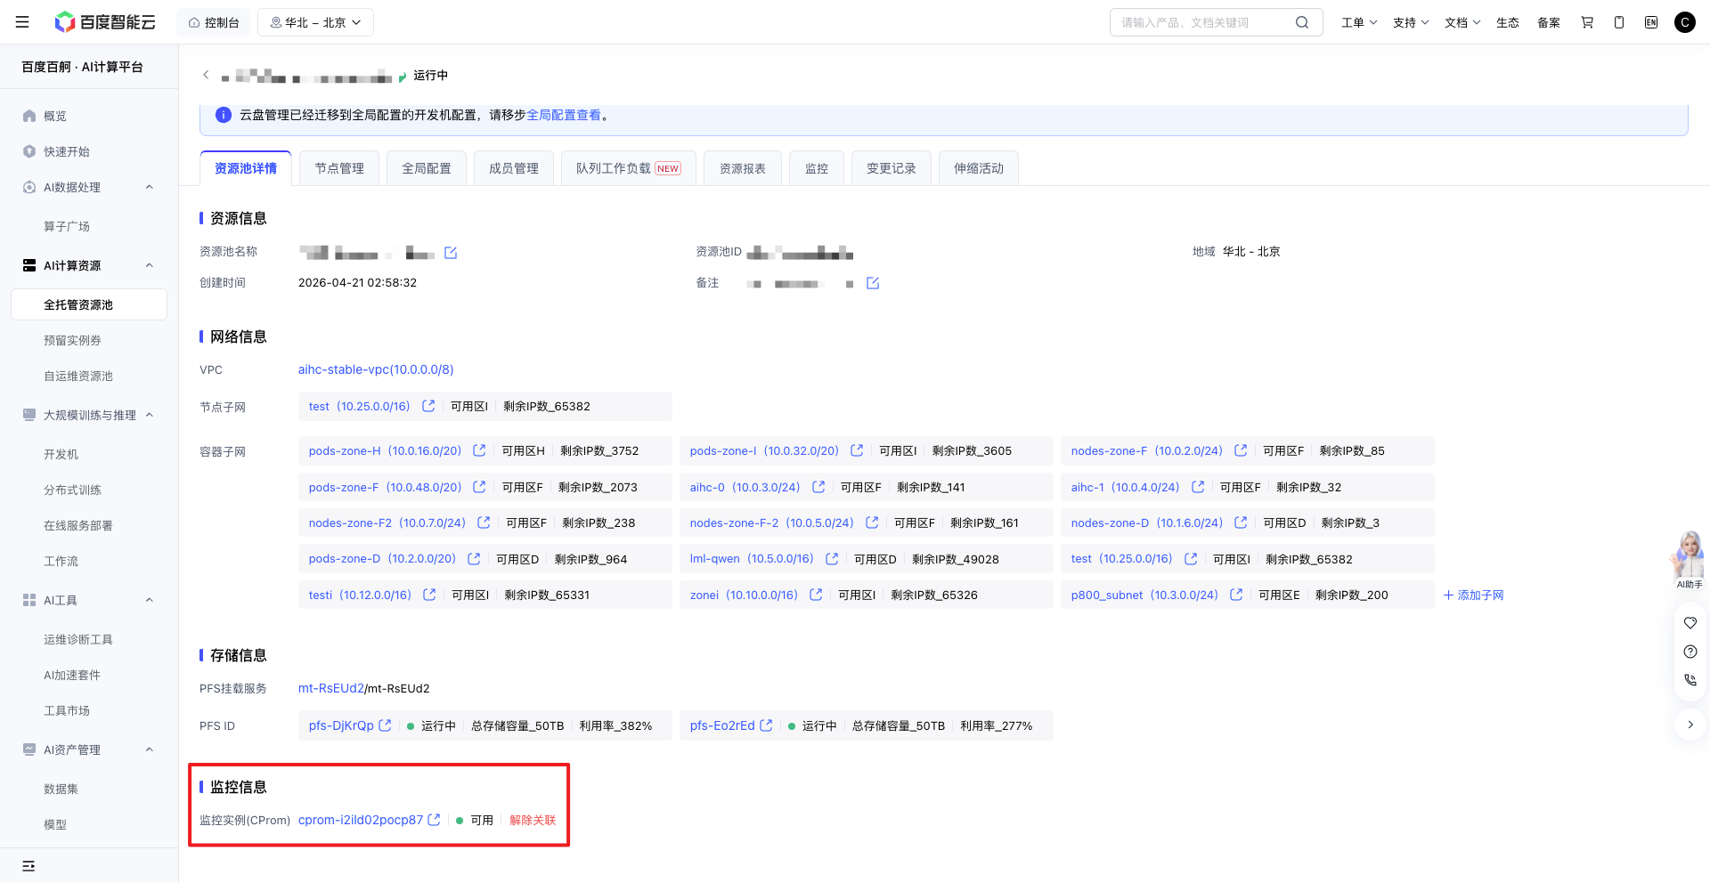Open external link for pfs-DjKrQp
Viewport: 1710px width, 883px height.
(385, 725)
